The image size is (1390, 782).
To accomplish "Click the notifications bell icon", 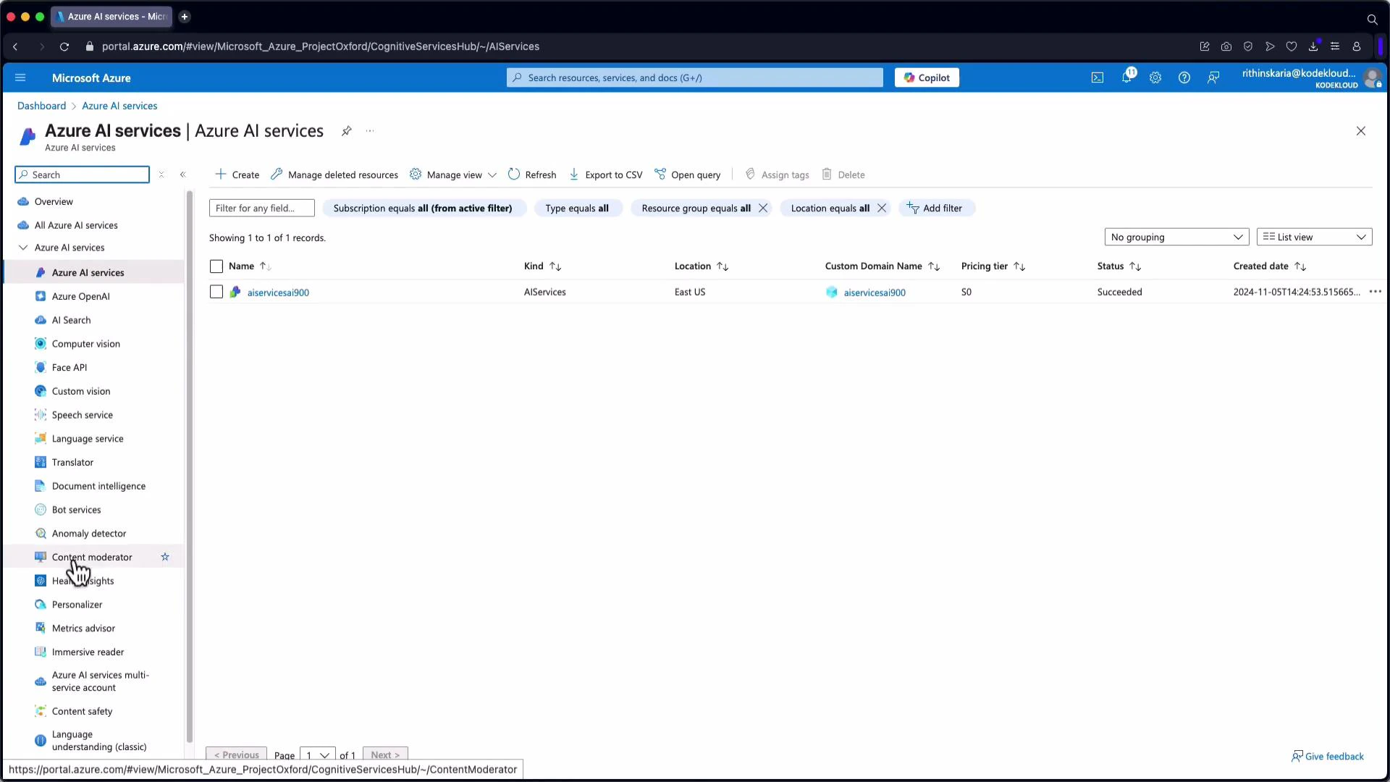I will [1127, 77].
